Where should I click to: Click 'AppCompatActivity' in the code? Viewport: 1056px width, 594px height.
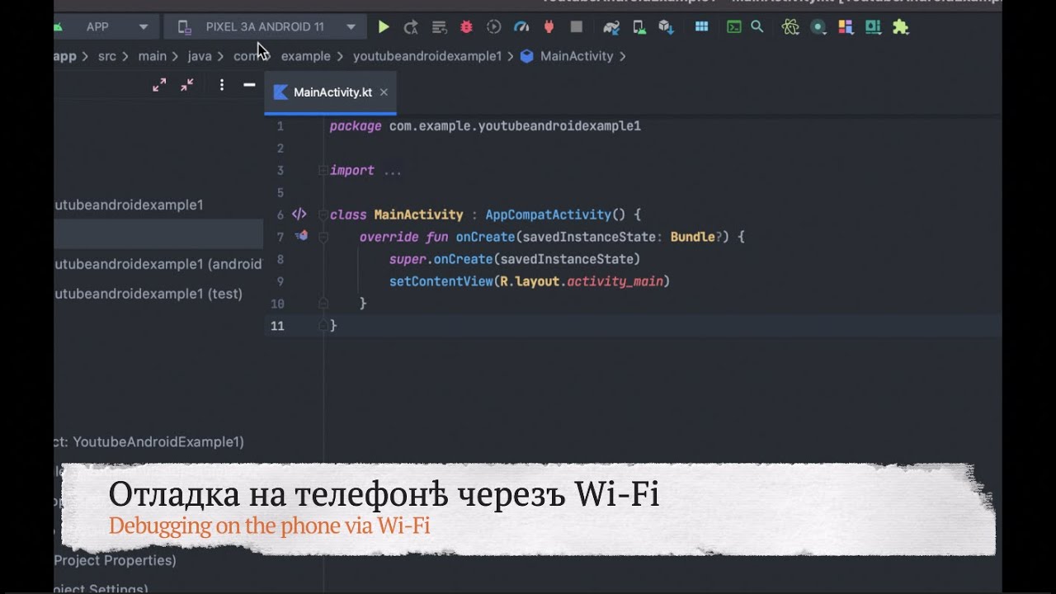pyautogui.click(x=549, y=214)
